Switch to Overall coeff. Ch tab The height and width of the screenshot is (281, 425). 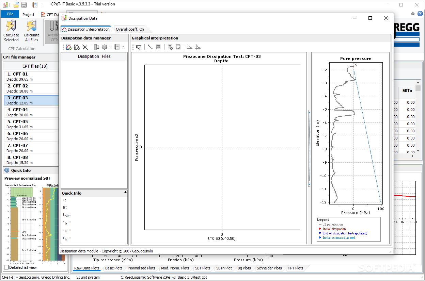tap(130, 29)
